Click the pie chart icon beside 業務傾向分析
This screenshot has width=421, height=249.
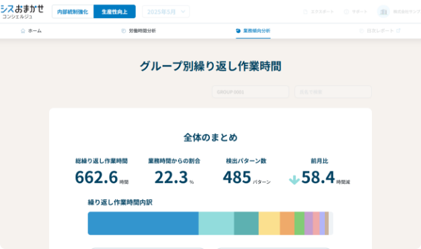[x=238, y=31]
